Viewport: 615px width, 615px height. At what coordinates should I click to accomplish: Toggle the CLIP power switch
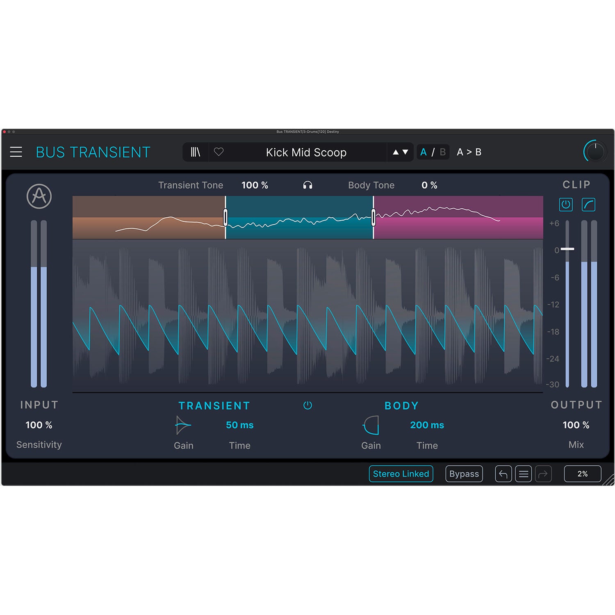pyautogui.click(x=566, y=205)
